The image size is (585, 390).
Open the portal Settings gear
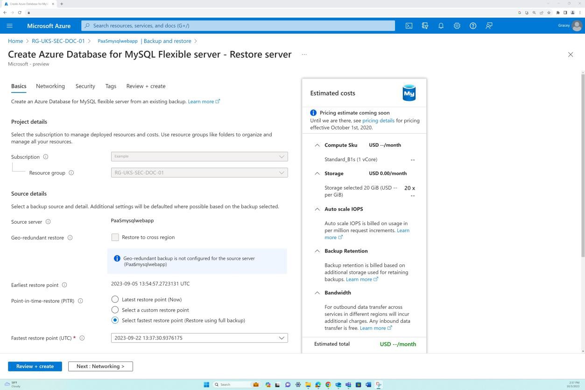pos(457,26)
